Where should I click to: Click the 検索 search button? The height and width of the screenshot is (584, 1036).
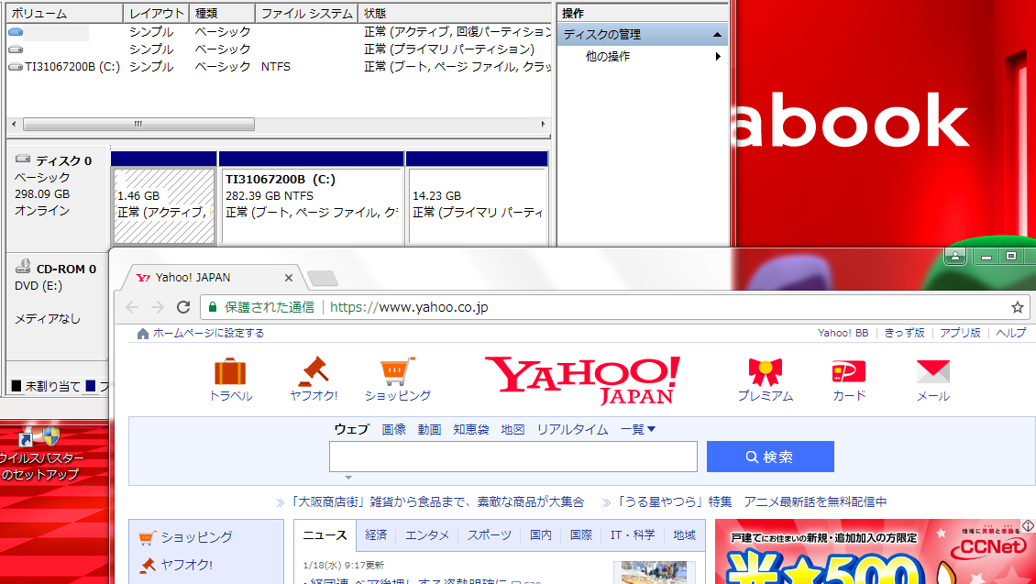pos(770,457)
